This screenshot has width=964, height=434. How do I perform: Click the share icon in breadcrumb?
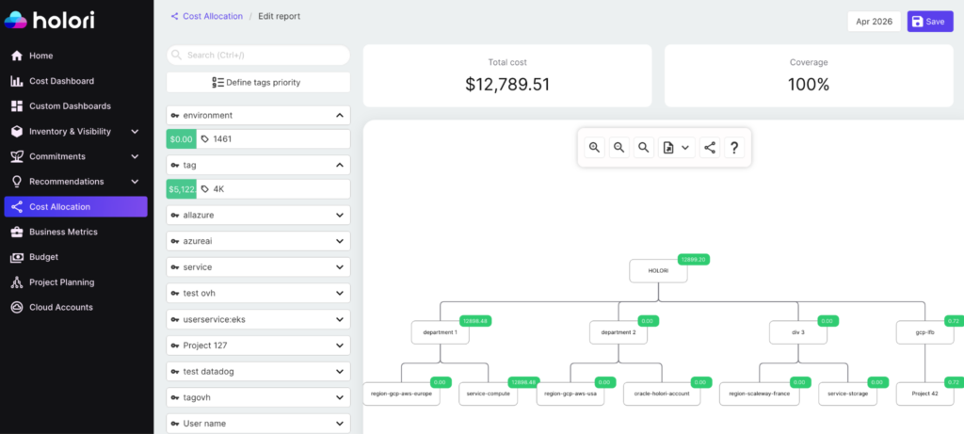pyautogui.click(x=174, y=17)
